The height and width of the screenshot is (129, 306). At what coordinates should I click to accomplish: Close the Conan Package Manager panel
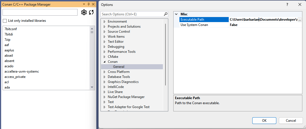(93, 4)
